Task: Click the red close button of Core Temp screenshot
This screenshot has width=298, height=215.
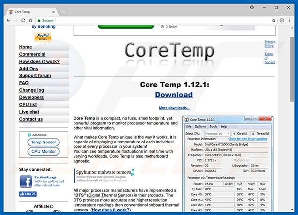Action: pos(265,119)
